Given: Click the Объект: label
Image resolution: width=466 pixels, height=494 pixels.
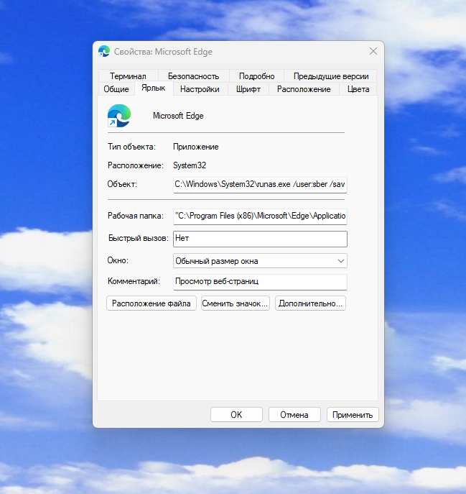Looking at the screenshot, I should 122,184.
